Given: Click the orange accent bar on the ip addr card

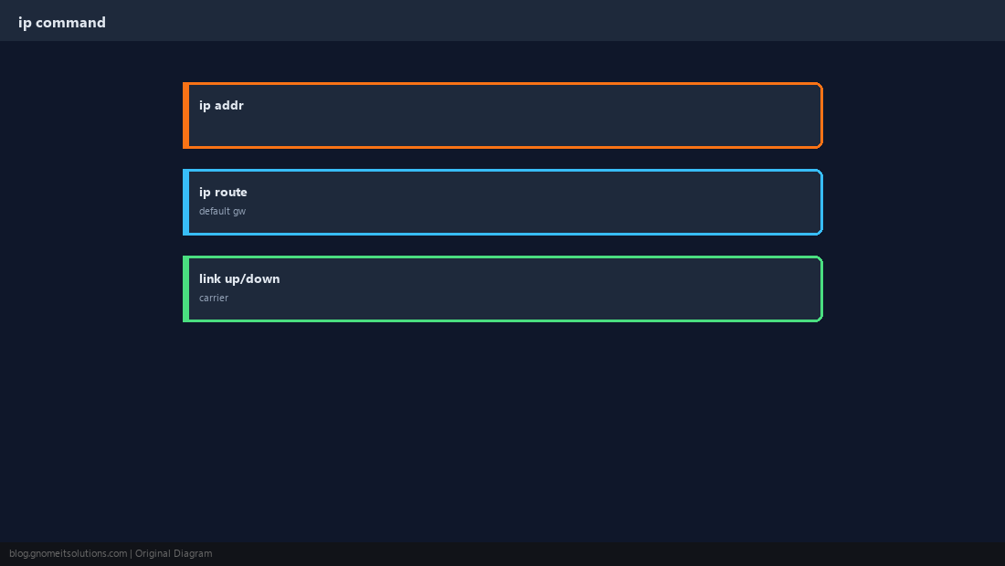Looking at the screenshot, I should tap(185, 115).
